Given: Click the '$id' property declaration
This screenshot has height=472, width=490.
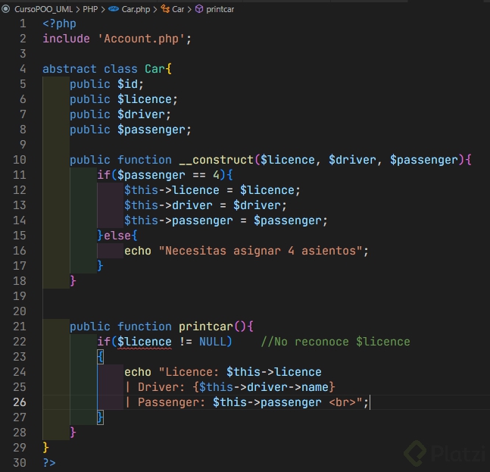Looking at the screenshot, I should 127,84.
